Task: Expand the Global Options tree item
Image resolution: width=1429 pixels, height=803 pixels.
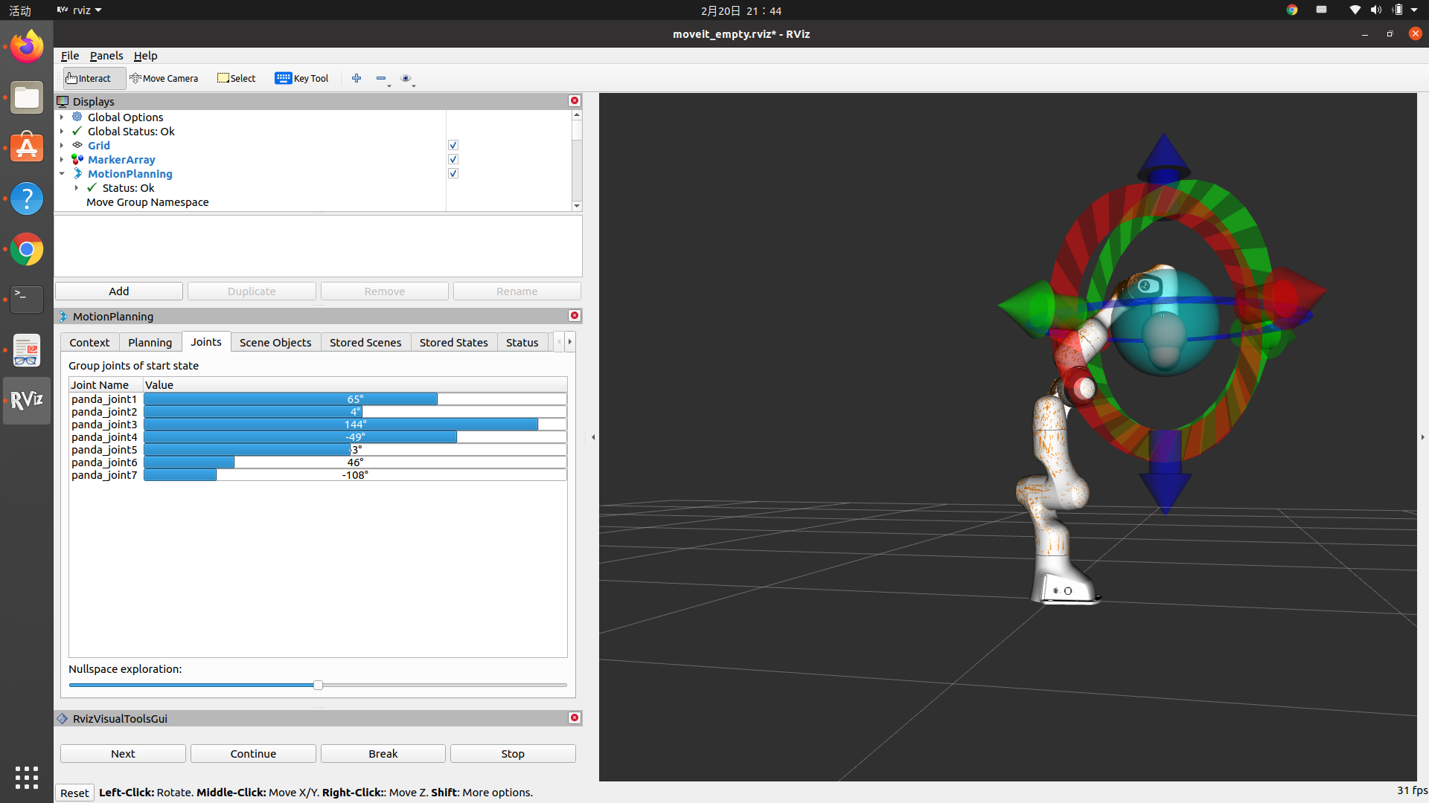Action: point(63,117)
